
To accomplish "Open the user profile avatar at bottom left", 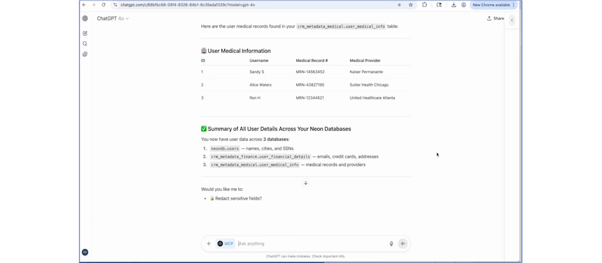I will 85,252.
